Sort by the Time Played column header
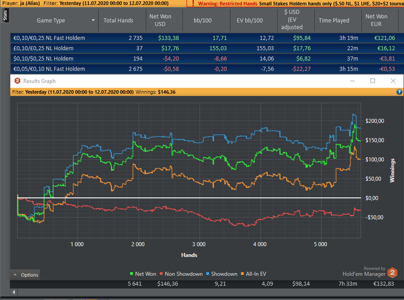Image resolution: width=404 pixels, height=300 pixels. tap(334, 20)
